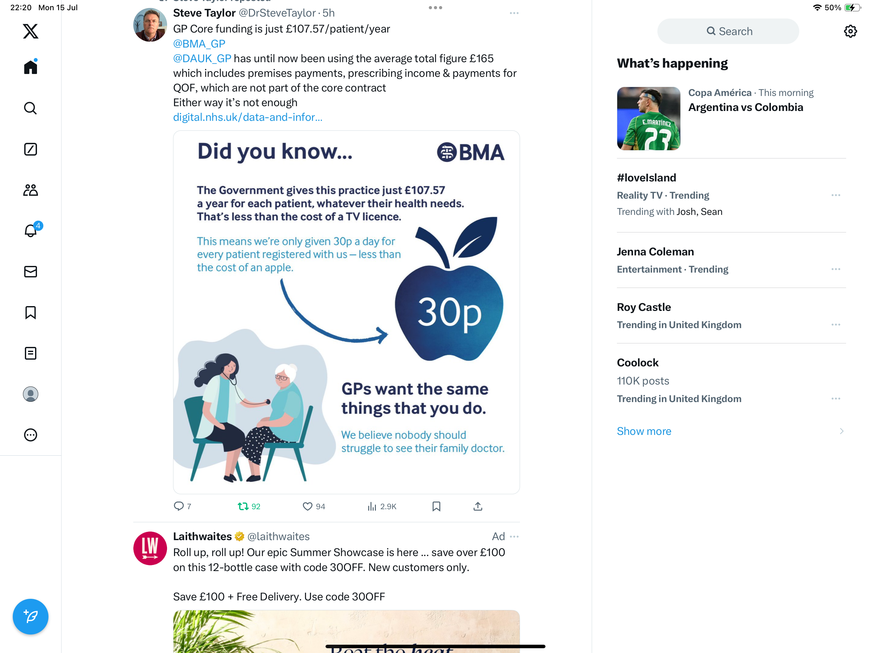
Task: Open more options for #loveIsland trend
Action: pos(836,195)
